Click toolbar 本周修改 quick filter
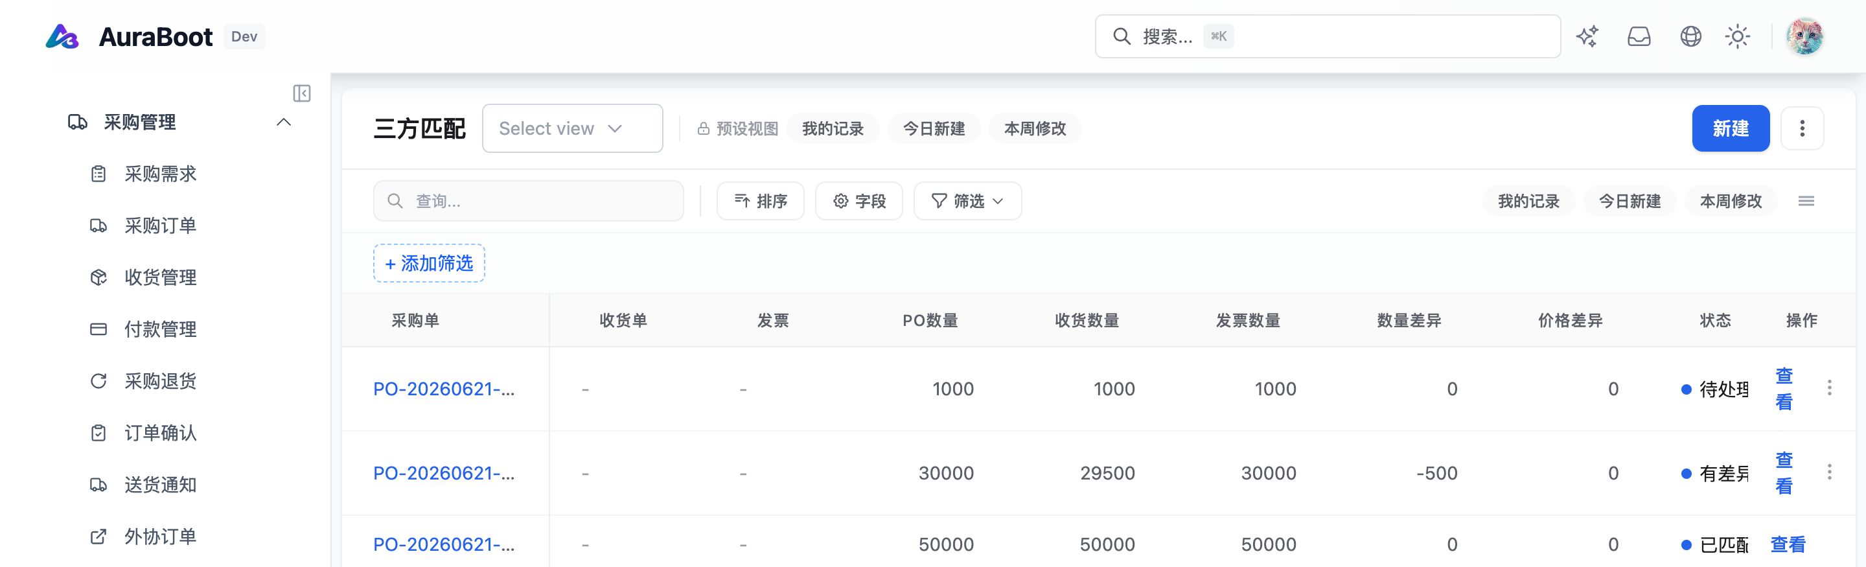This screenshot has height=567, width=1866. click(x=1731, y=201)
